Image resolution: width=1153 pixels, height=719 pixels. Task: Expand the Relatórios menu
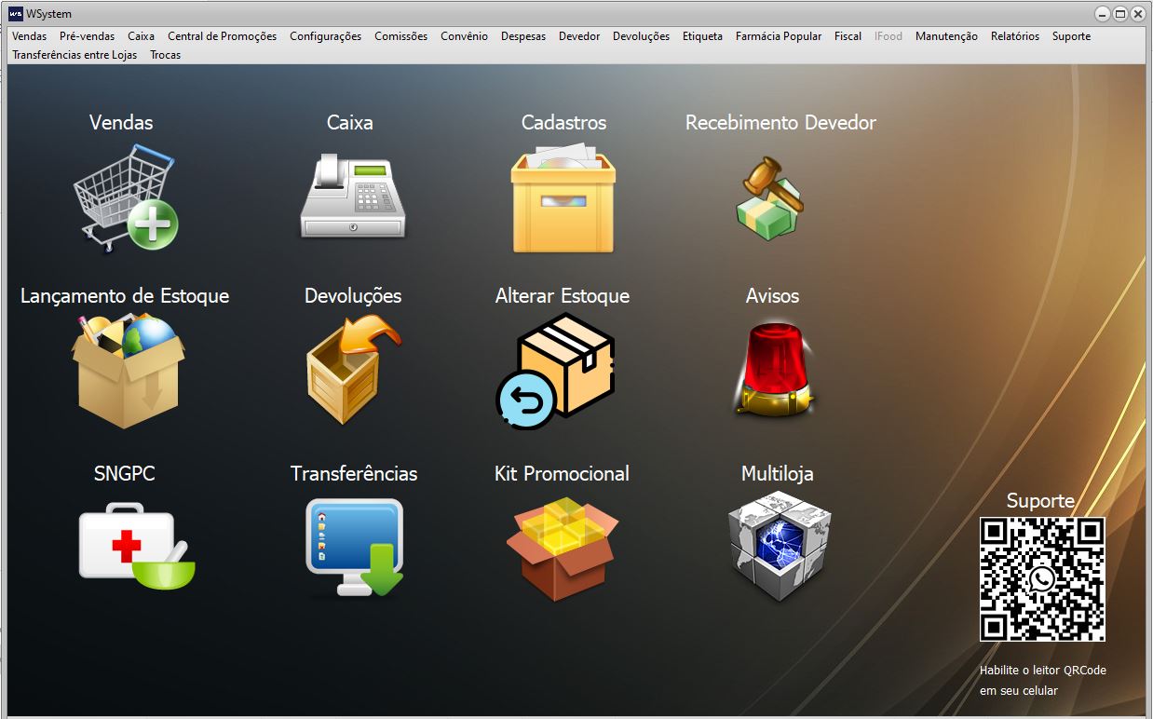point(1014,36)
